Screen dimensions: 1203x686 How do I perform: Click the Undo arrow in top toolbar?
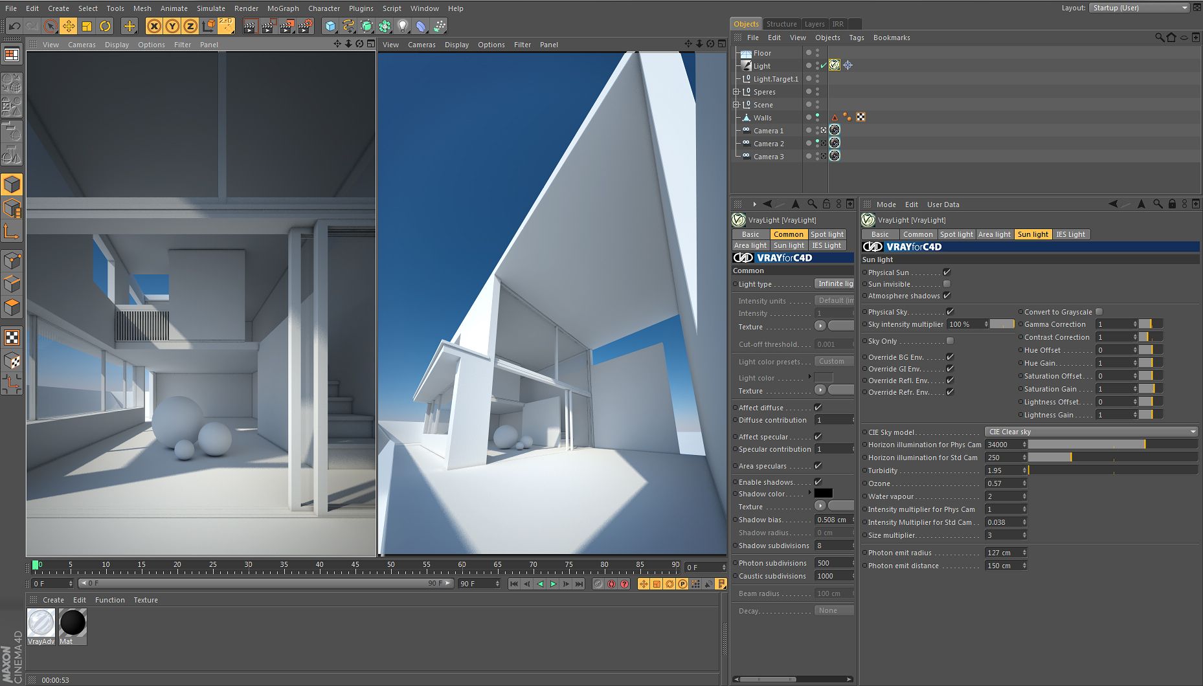14,26
